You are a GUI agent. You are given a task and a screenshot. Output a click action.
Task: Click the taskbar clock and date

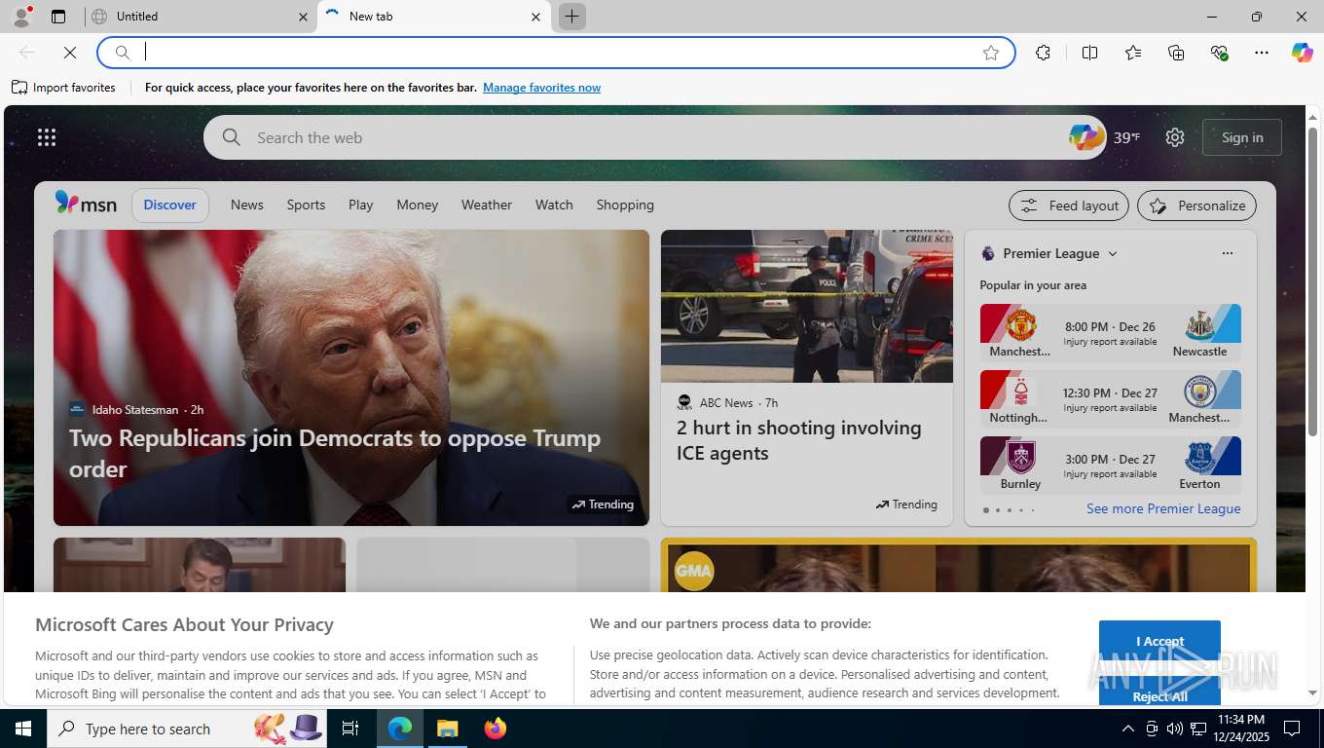coord(1240,729)
